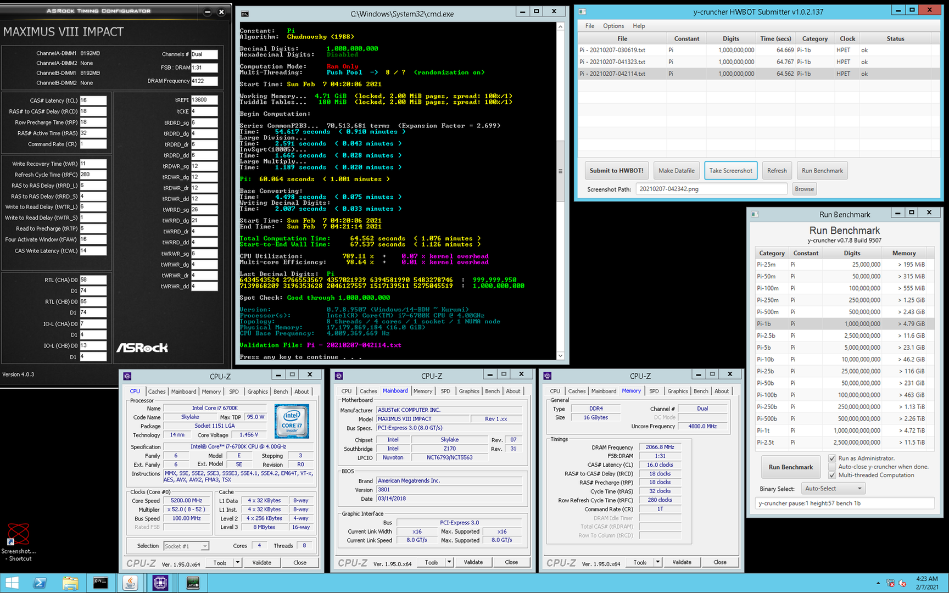Open the Help menu in HWBOT Submitter

(x=639, y=26)
